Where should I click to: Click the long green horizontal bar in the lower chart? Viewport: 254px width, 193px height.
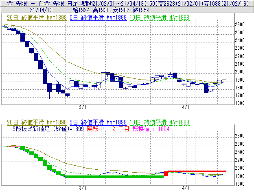click(114, 177)
